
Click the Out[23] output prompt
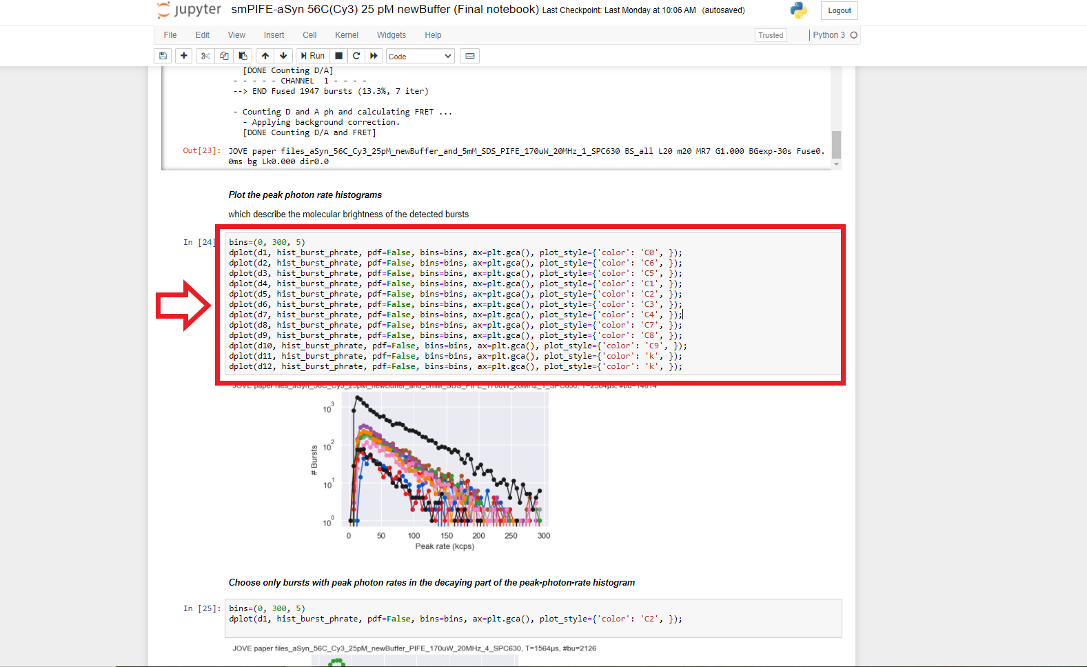(202, 150)
